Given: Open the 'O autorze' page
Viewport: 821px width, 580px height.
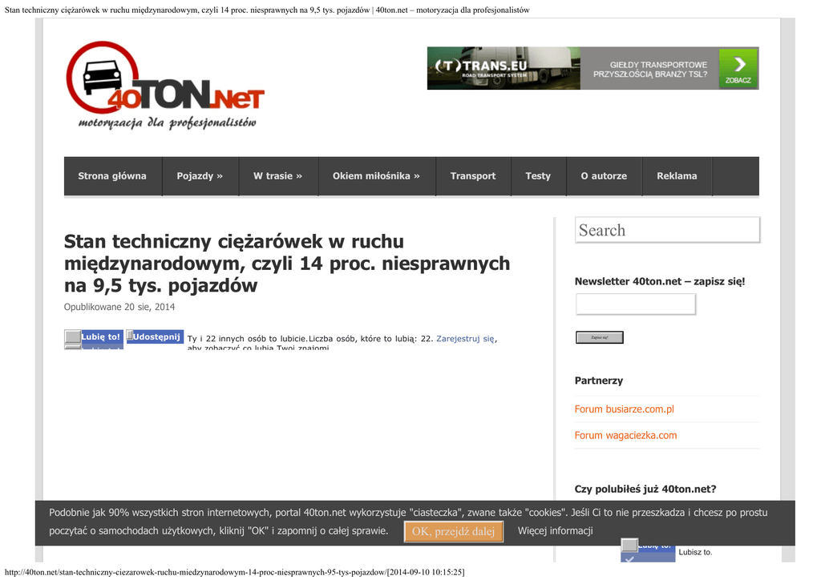Looking at the screenshot, I should pos(604,176).
